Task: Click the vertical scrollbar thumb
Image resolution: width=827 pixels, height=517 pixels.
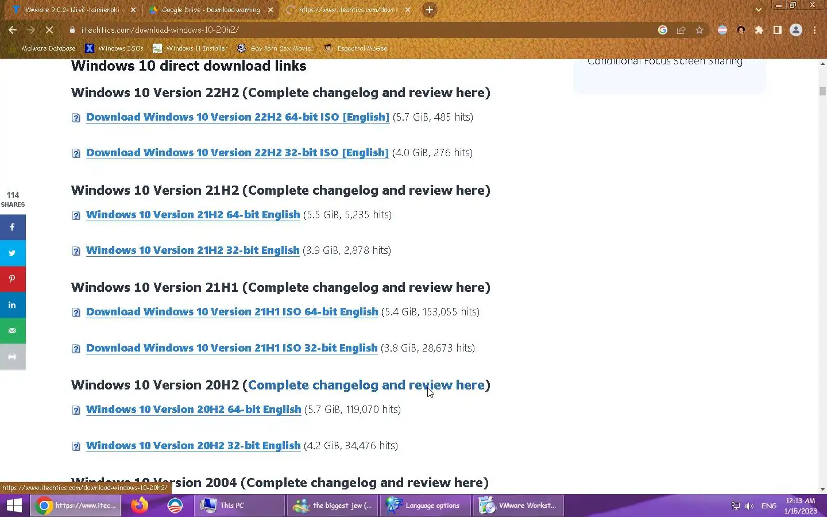Action: coord(822,91)
